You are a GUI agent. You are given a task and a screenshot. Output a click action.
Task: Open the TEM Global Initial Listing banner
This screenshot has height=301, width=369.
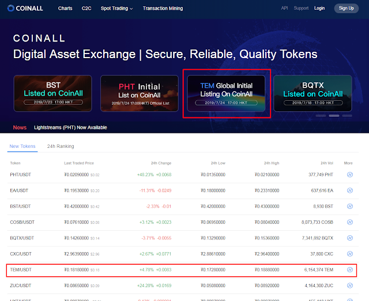(226, 93)
